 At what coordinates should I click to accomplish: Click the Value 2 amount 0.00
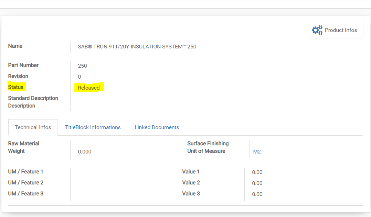[x=257, y=183]
